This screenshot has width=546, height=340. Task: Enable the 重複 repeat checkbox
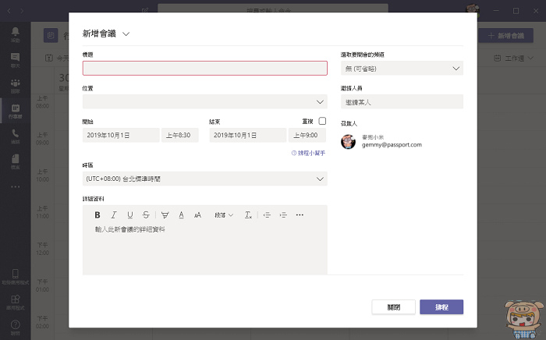tap(322, 122)
